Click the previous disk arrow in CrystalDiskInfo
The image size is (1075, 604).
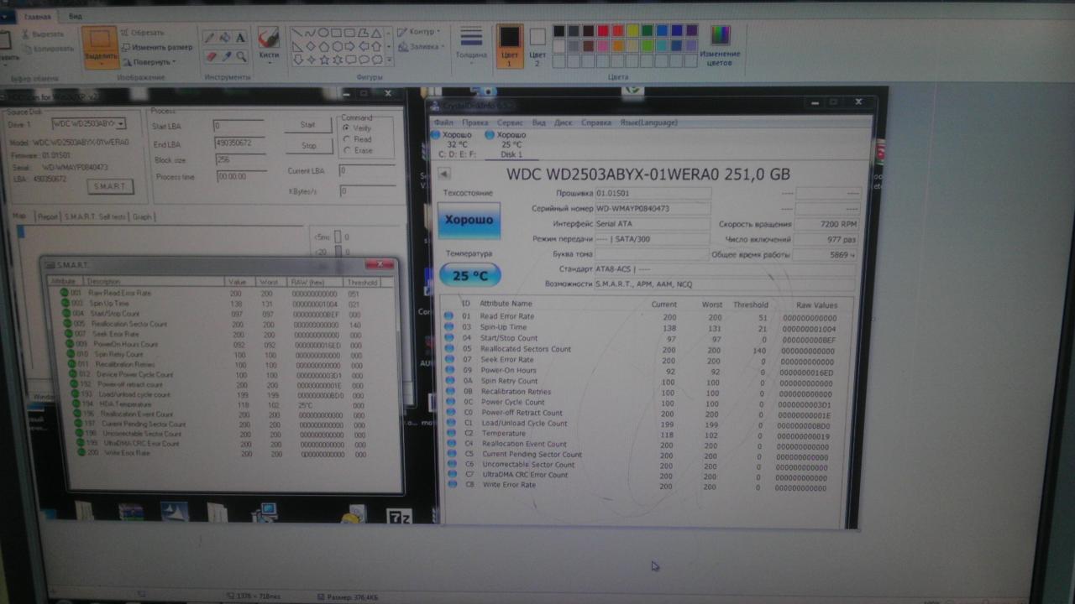pos(444,174)
